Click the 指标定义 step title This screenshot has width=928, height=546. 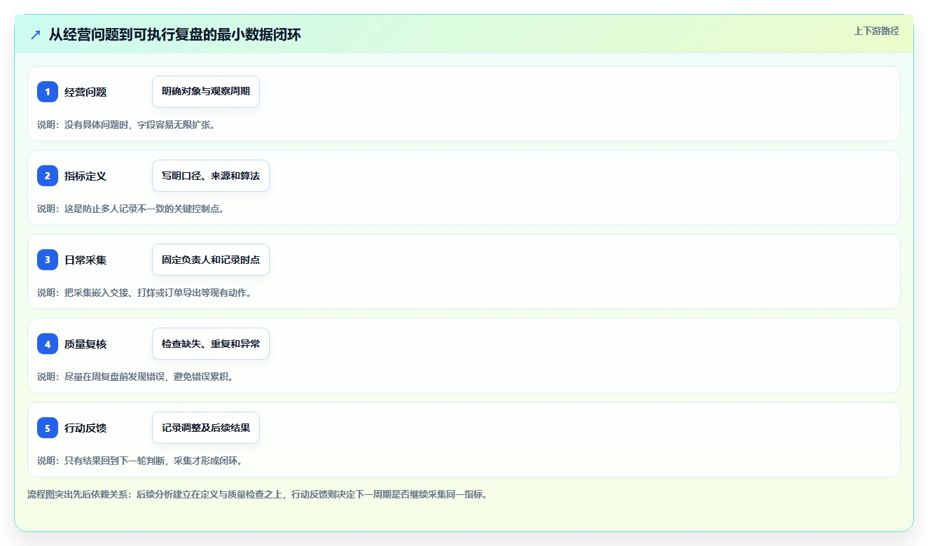tap(85, 176)
